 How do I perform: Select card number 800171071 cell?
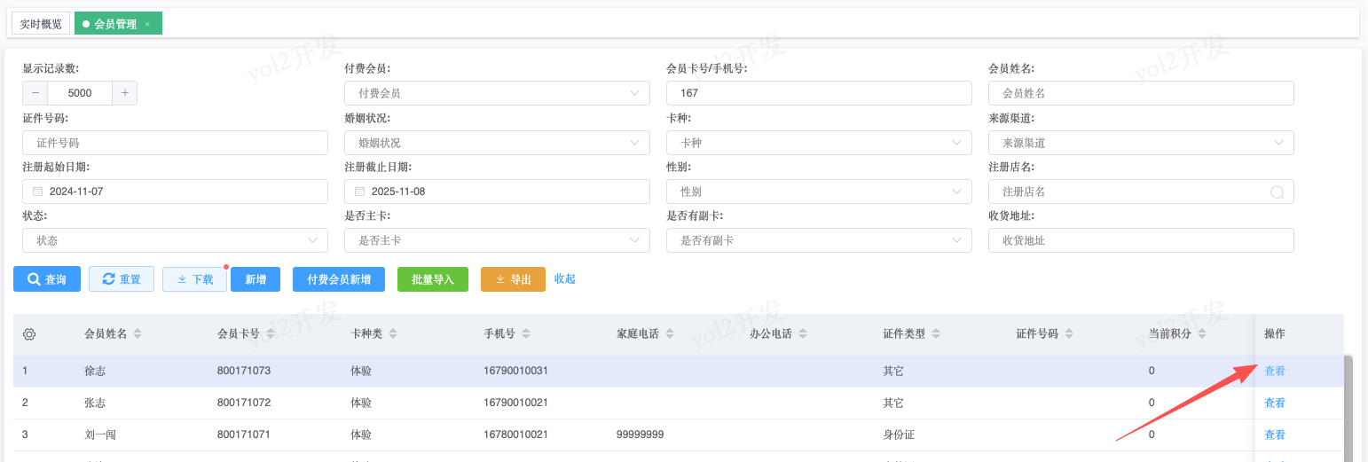coord(244,435)
